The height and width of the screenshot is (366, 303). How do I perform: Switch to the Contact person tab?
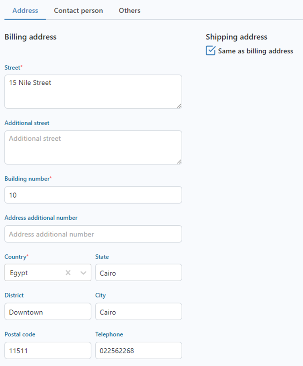tap(78, 10)
